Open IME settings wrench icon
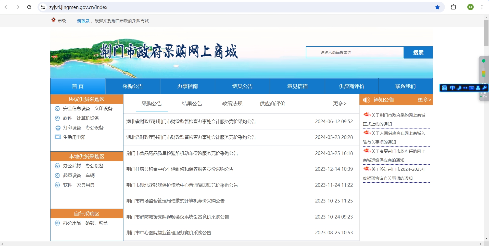This screenshot has width=489, height=246. point(484,88)
